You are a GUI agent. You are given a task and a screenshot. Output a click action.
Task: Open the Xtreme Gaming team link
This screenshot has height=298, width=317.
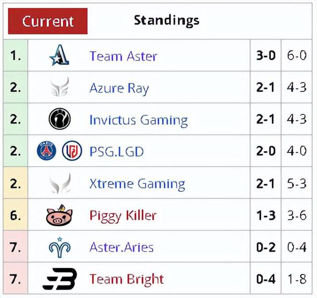point(137,184)
